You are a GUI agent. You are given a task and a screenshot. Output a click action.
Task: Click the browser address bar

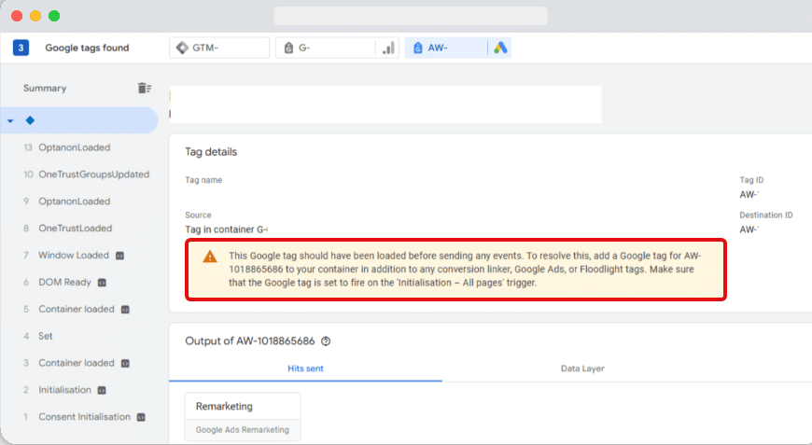tap(411, 16)
